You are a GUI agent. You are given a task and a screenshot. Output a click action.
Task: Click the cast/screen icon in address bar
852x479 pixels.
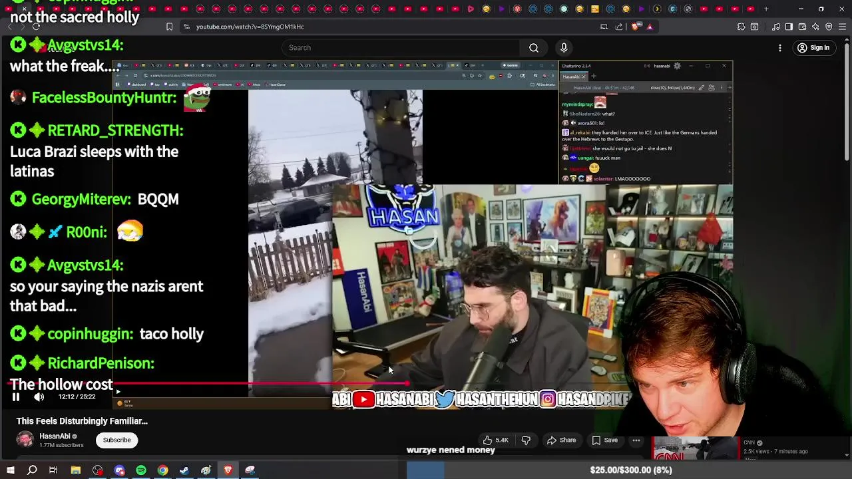tap(604, 27)
